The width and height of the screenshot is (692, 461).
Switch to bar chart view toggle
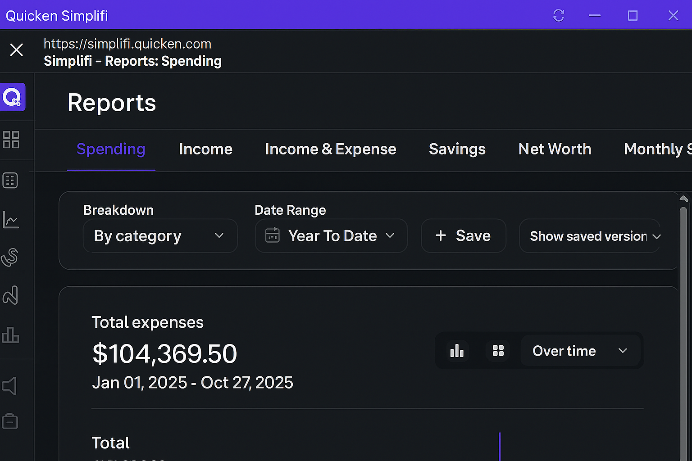(457, 351)
